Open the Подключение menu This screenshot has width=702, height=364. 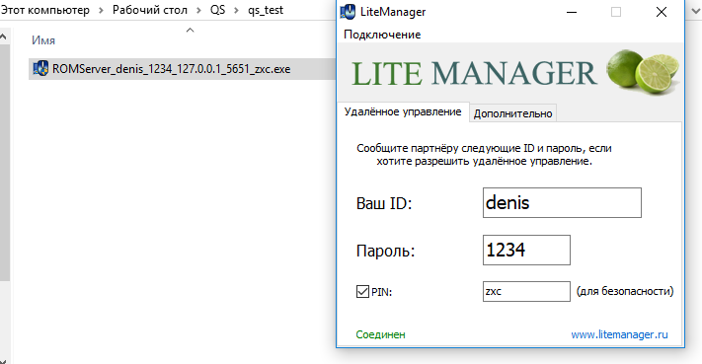pyautogui.click(x=382, y=35)
